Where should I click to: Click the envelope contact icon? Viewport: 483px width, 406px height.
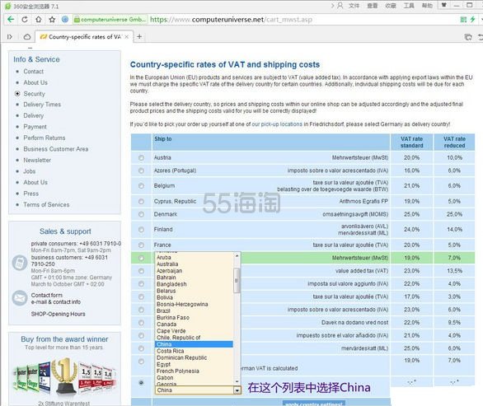(20, 298)
